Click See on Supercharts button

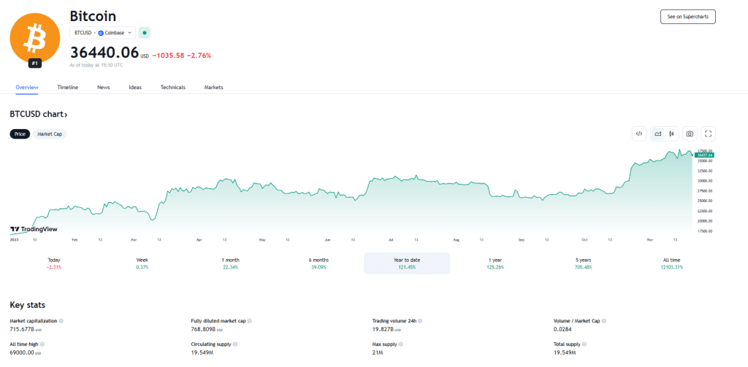687,16
